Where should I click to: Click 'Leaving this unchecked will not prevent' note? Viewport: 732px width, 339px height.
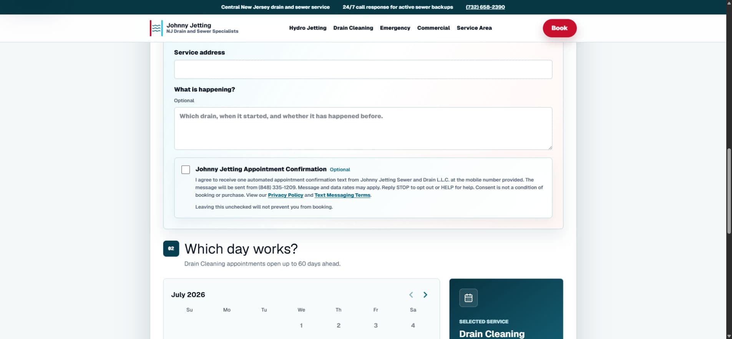coord(264,207)
